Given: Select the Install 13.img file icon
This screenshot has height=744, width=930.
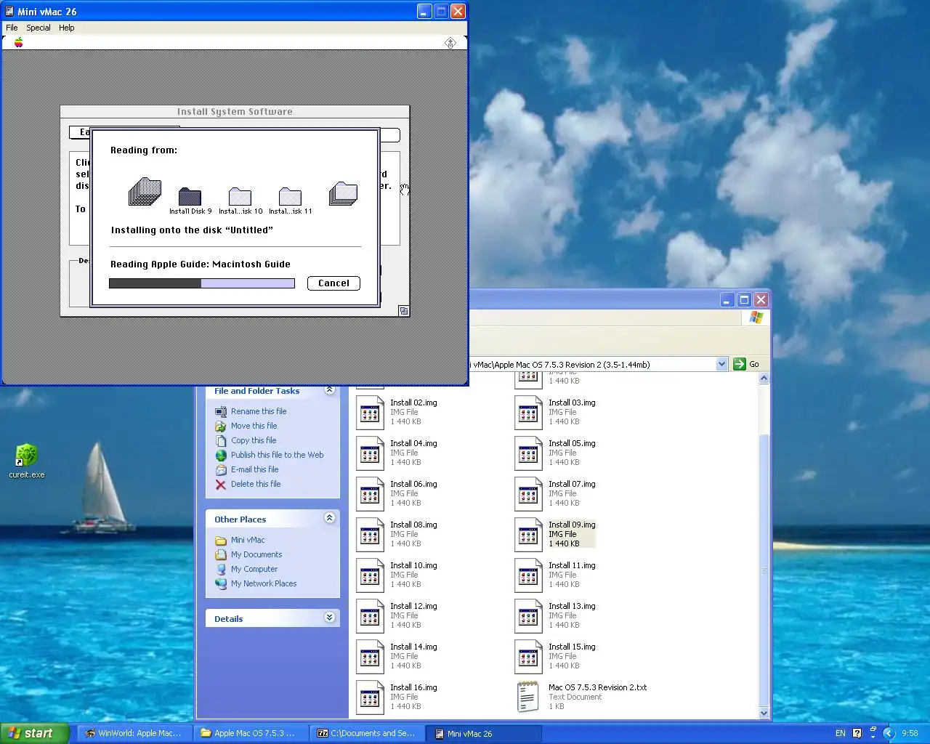Looking at the screenshot, I should [528, 615].
